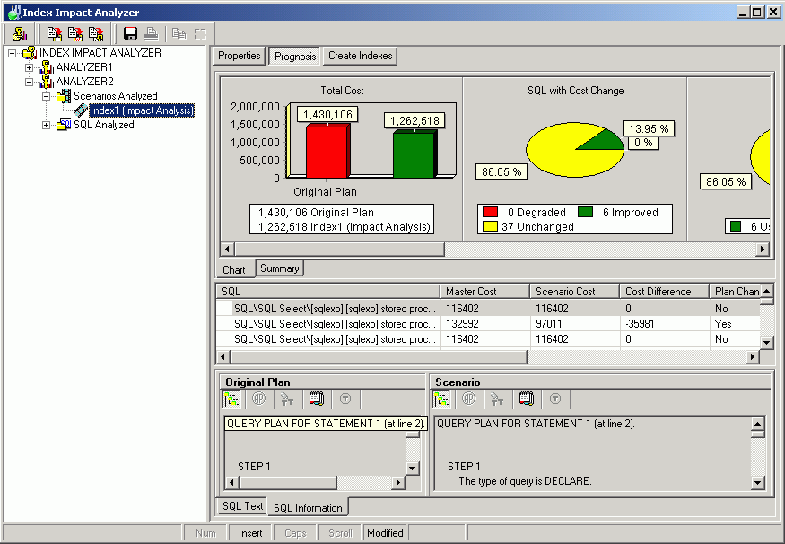Click right arrow of the chart horizontal scrollbar

[x=765, y=249]
